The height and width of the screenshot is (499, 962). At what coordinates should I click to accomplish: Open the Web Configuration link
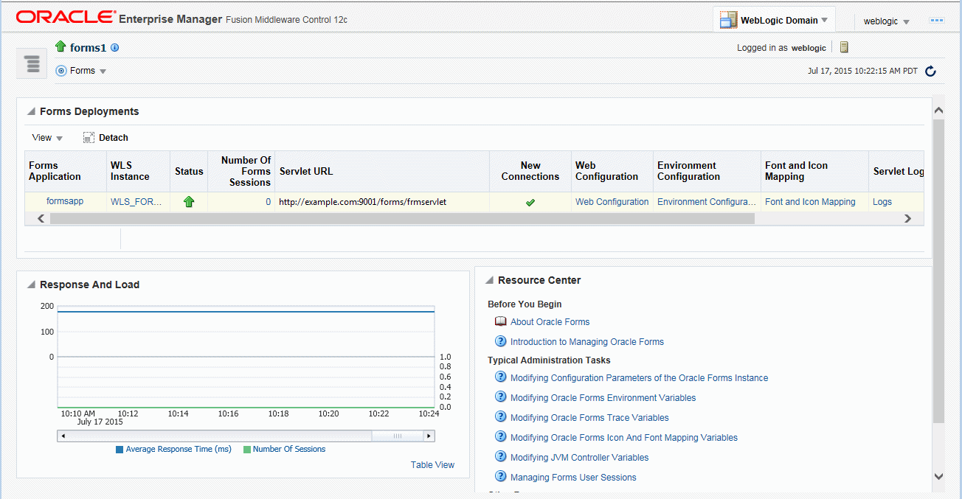tap(612, 202)
